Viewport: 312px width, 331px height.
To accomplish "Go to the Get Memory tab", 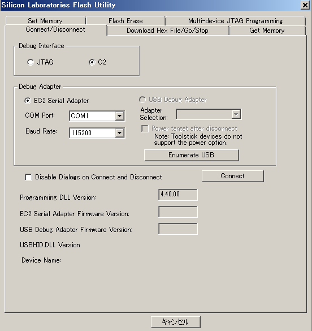I will tap(267, 31).
